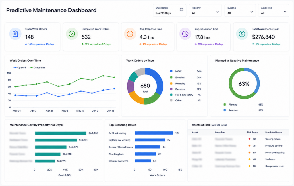Open the Property dropdown
Image resolution: width=294 pixels, height=186 pixels.
[205, 11]
